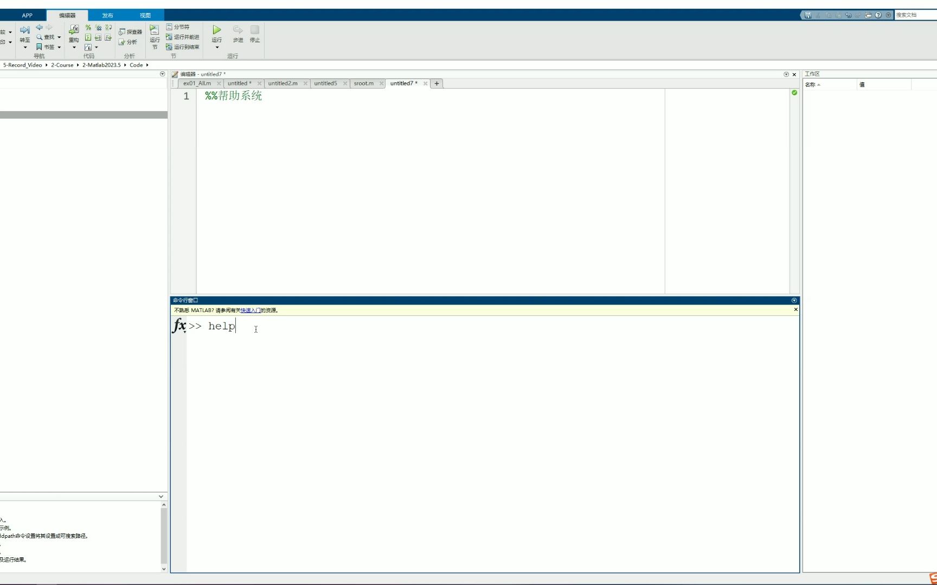
Task: Open the Refactor (重构) dropdown arrow
Action: coord(74,48)
